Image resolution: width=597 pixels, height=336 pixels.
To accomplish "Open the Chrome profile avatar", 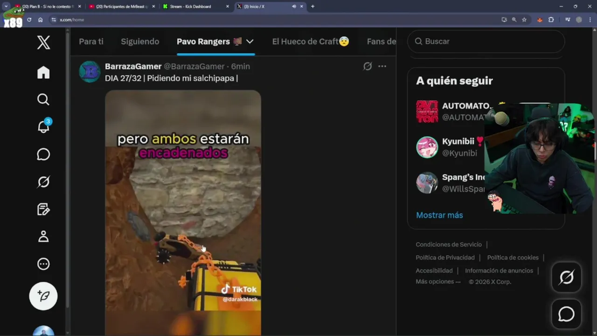I will pyautogui.click(x=579, y=20).
